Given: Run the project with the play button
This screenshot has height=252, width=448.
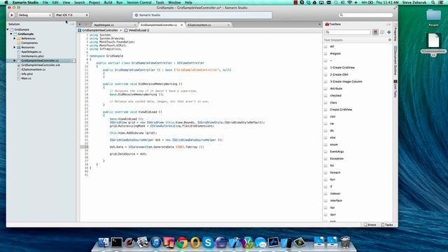Looking at the screenshot, I should click(x=12, y=15).
